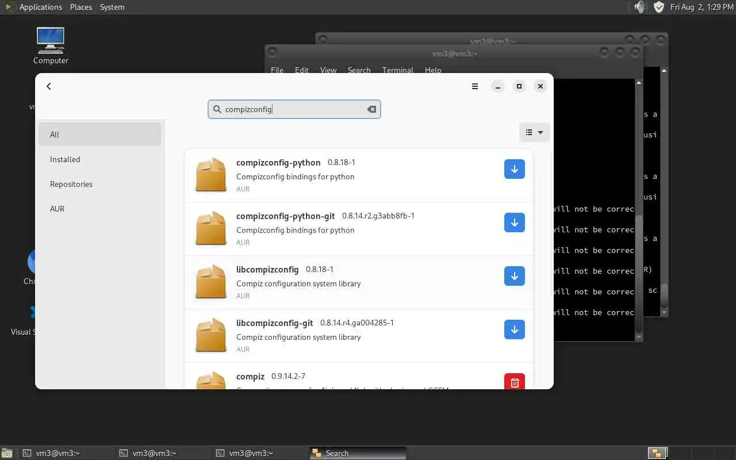Click version 0.8.14.r4.ga004285-1 text

[x=357, y=323]
